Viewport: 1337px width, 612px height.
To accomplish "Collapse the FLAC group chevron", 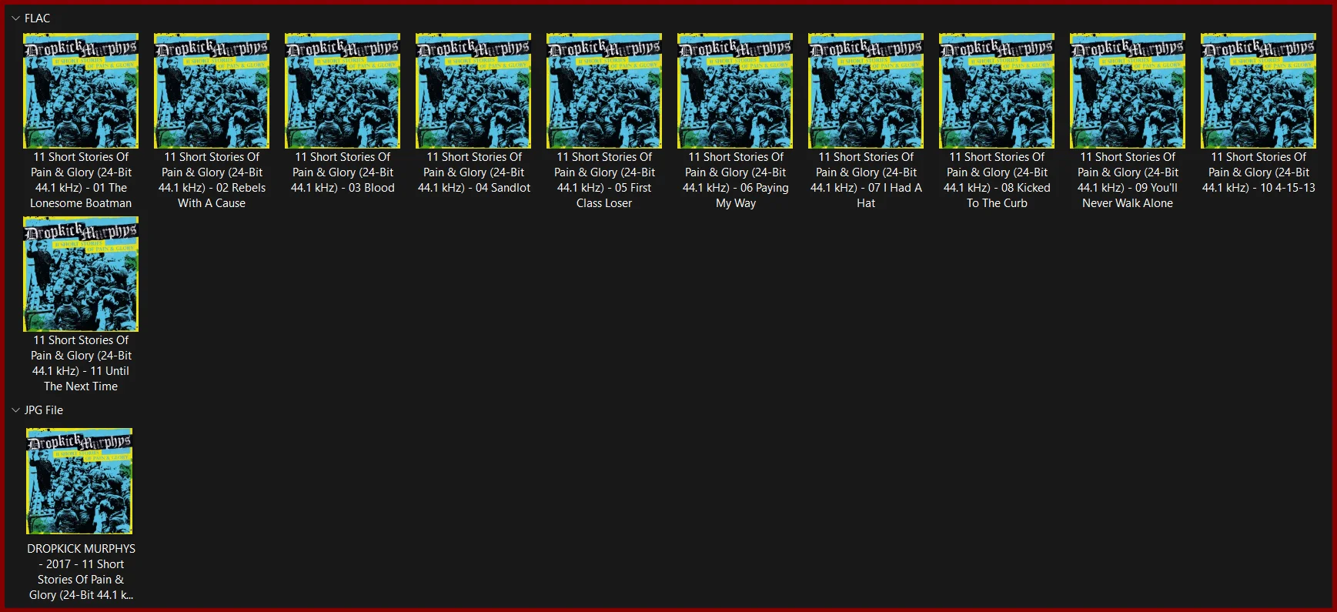I will pos(15,18).
